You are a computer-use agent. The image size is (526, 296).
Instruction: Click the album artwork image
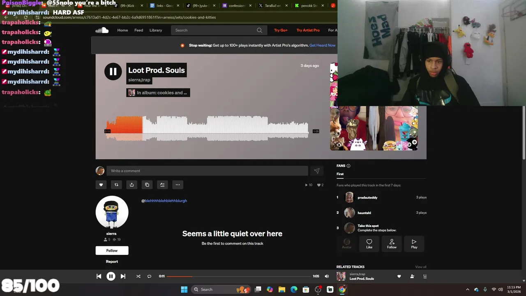(374, 128)
